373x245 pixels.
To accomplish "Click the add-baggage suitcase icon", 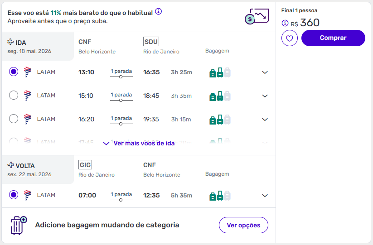I will pos(19,225).
